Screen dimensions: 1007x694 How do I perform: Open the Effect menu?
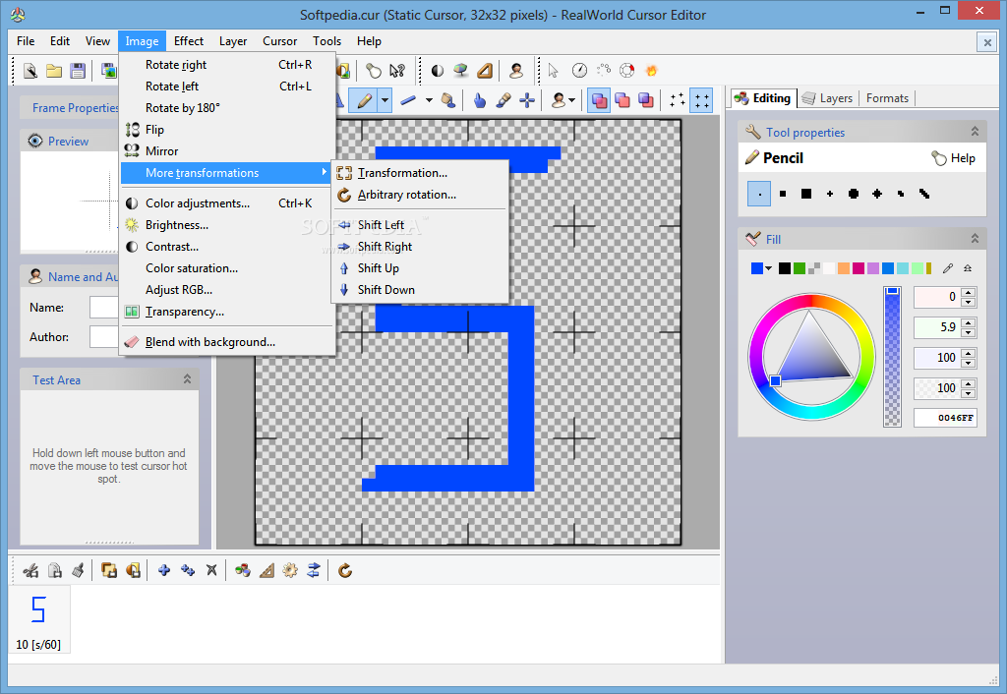click(188, 41)
